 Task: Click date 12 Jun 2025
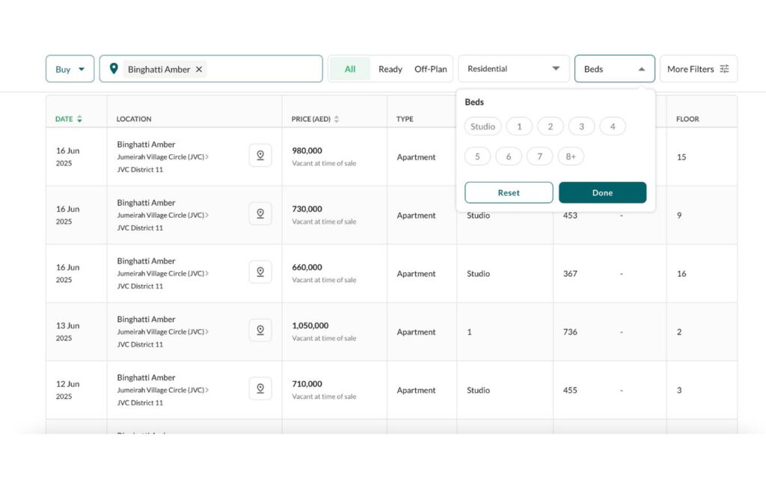67,389
